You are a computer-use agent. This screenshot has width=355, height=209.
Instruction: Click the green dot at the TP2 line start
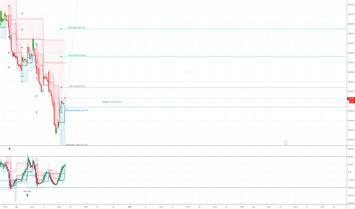point(61,57)
